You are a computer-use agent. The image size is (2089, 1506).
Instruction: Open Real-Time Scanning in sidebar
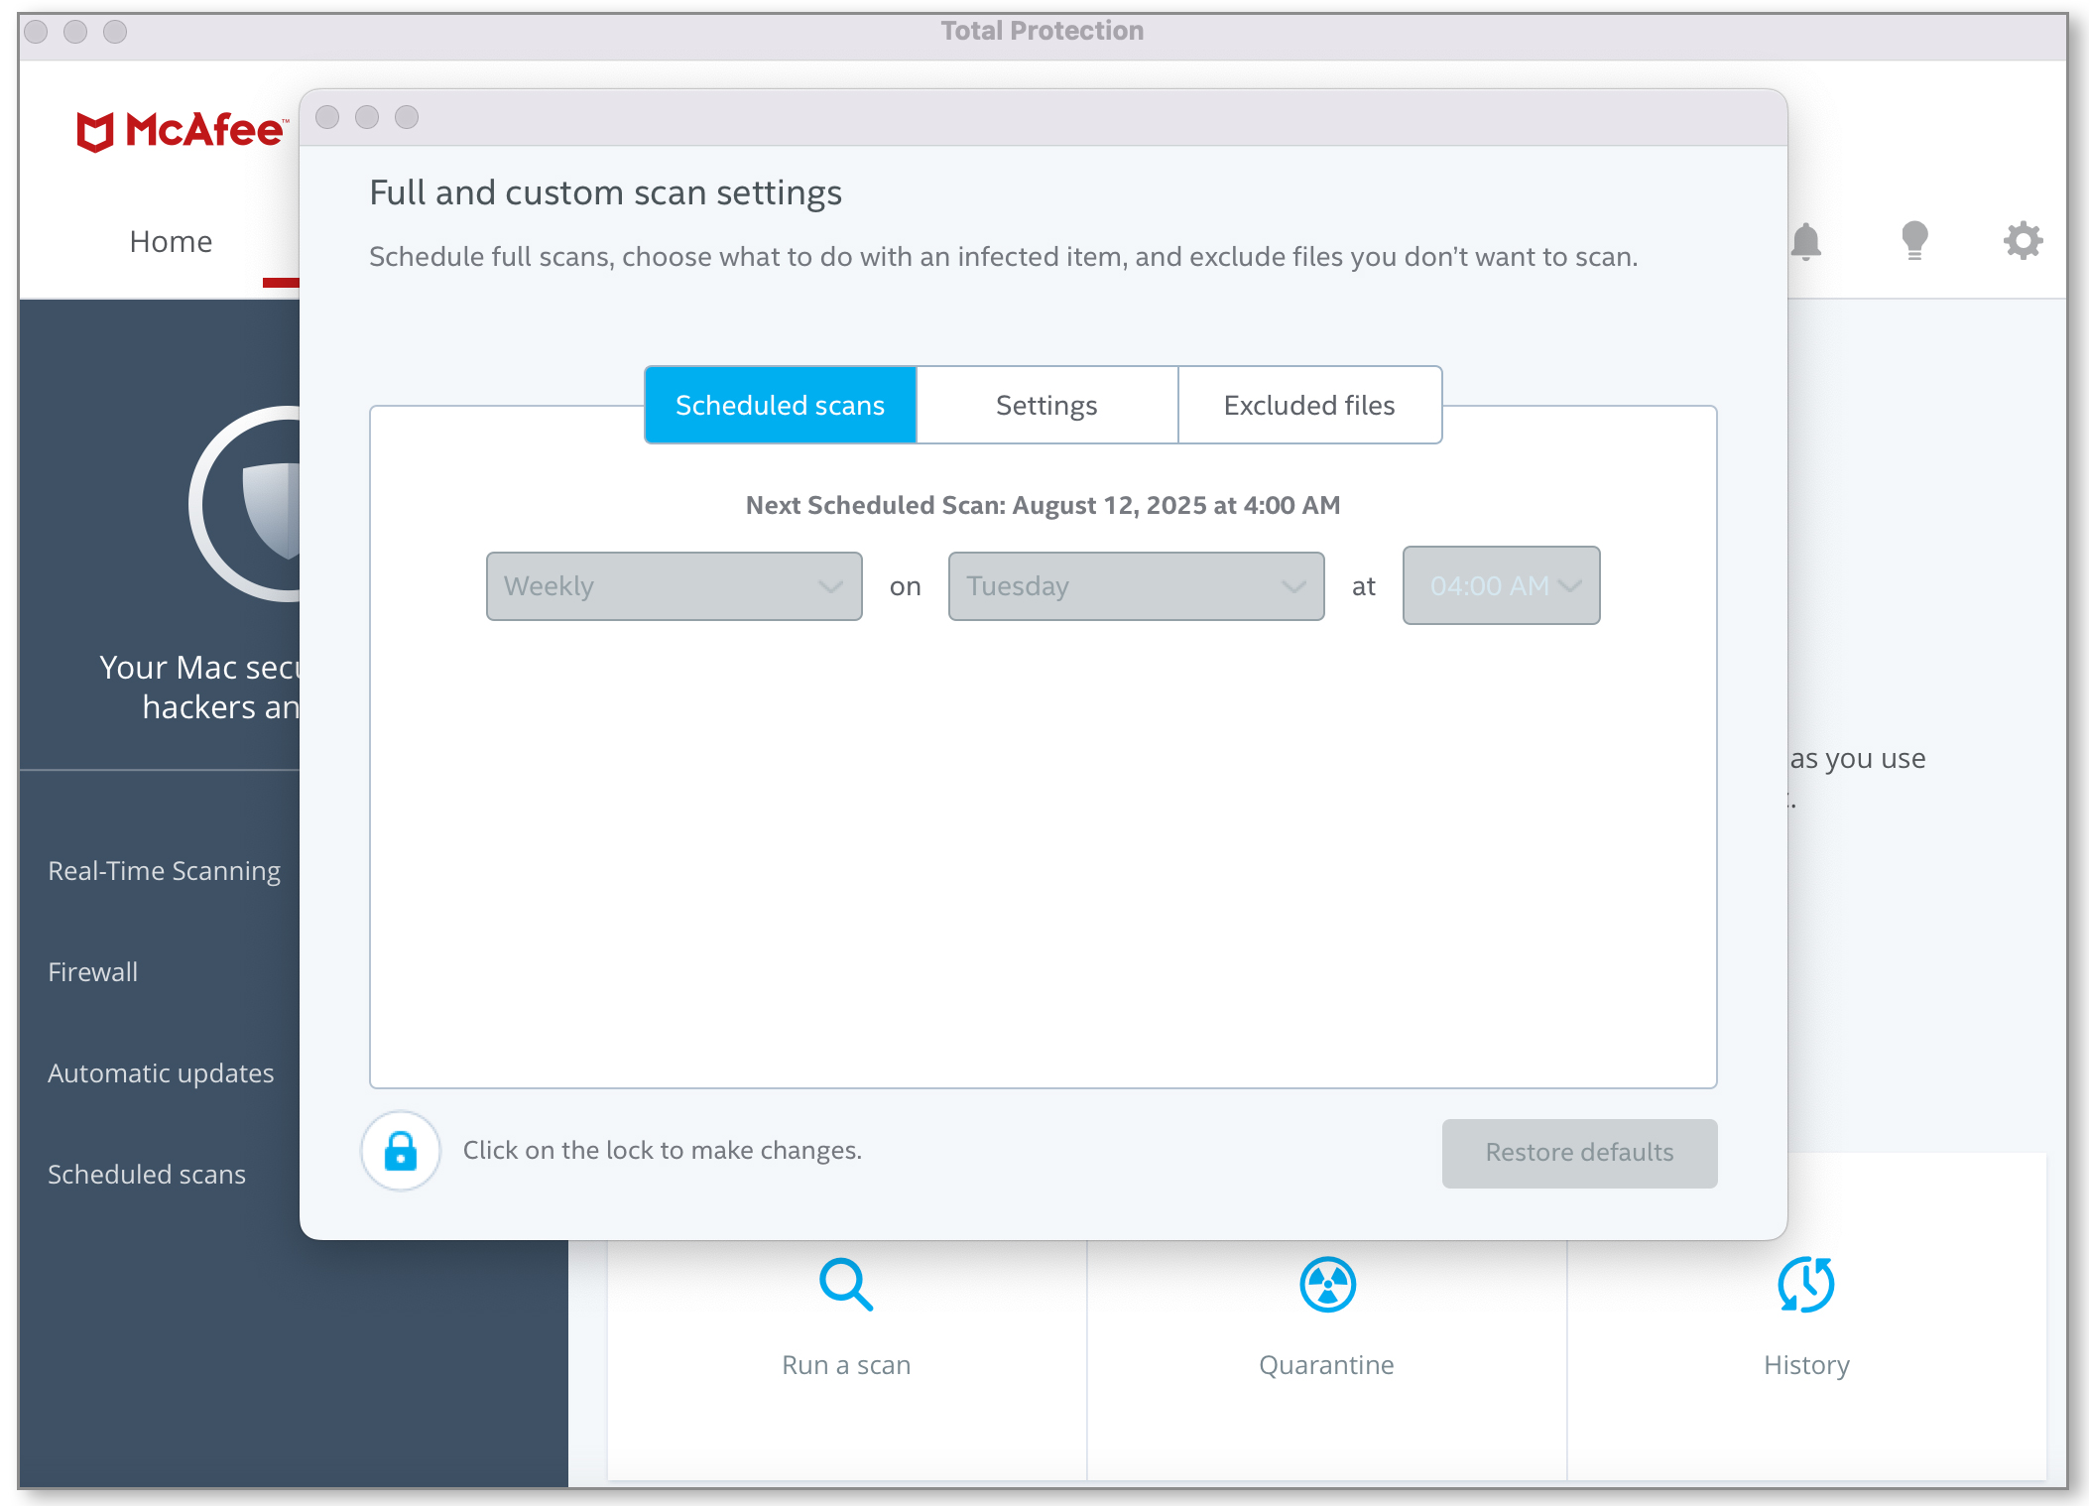point(165,871)
